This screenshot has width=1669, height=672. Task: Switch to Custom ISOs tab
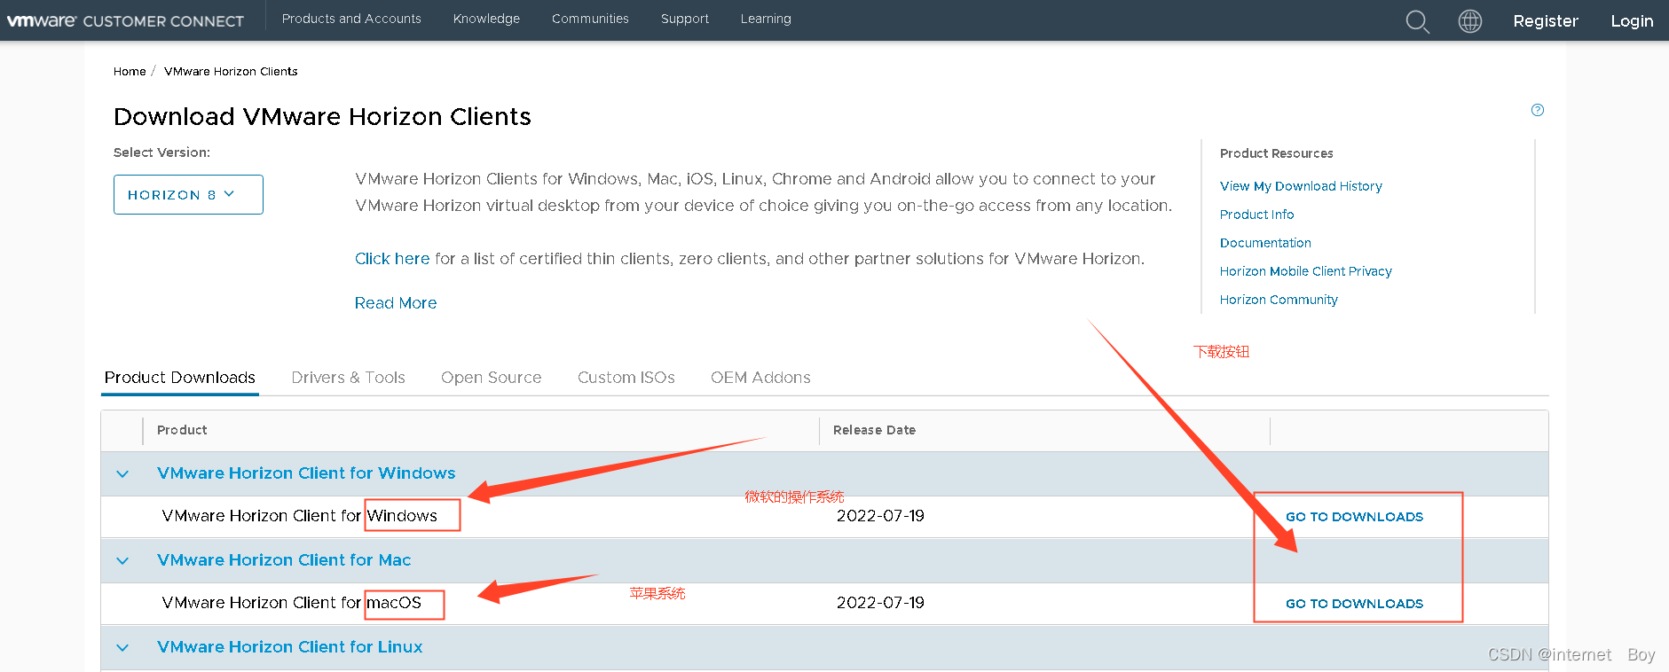coord(626,378)
